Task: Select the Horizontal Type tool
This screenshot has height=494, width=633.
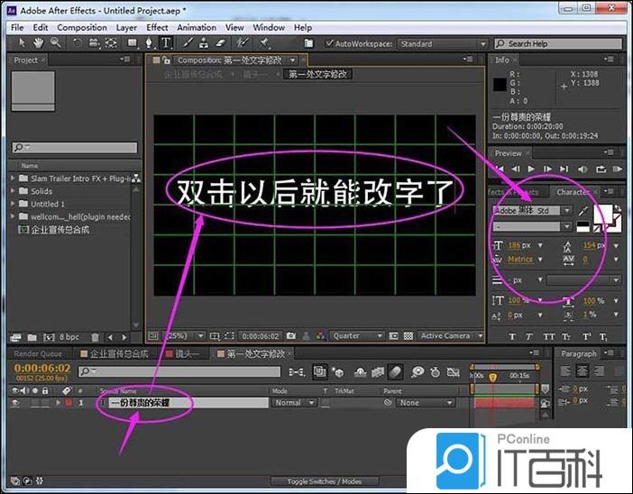Action: pyautogui.click(x=165, y=43)
